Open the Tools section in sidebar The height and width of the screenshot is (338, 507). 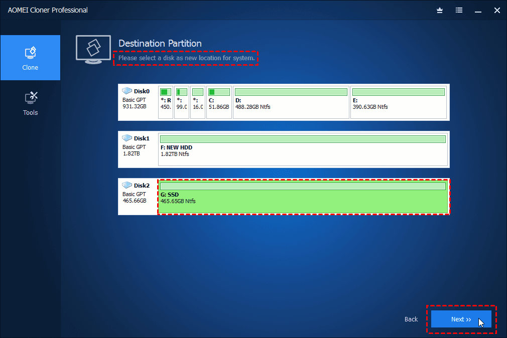[30, 103]
